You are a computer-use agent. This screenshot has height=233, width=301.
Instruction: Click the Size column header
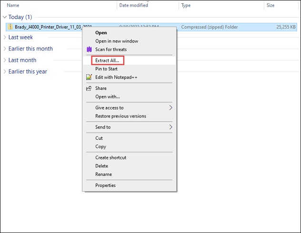click(x=270, y=5)
